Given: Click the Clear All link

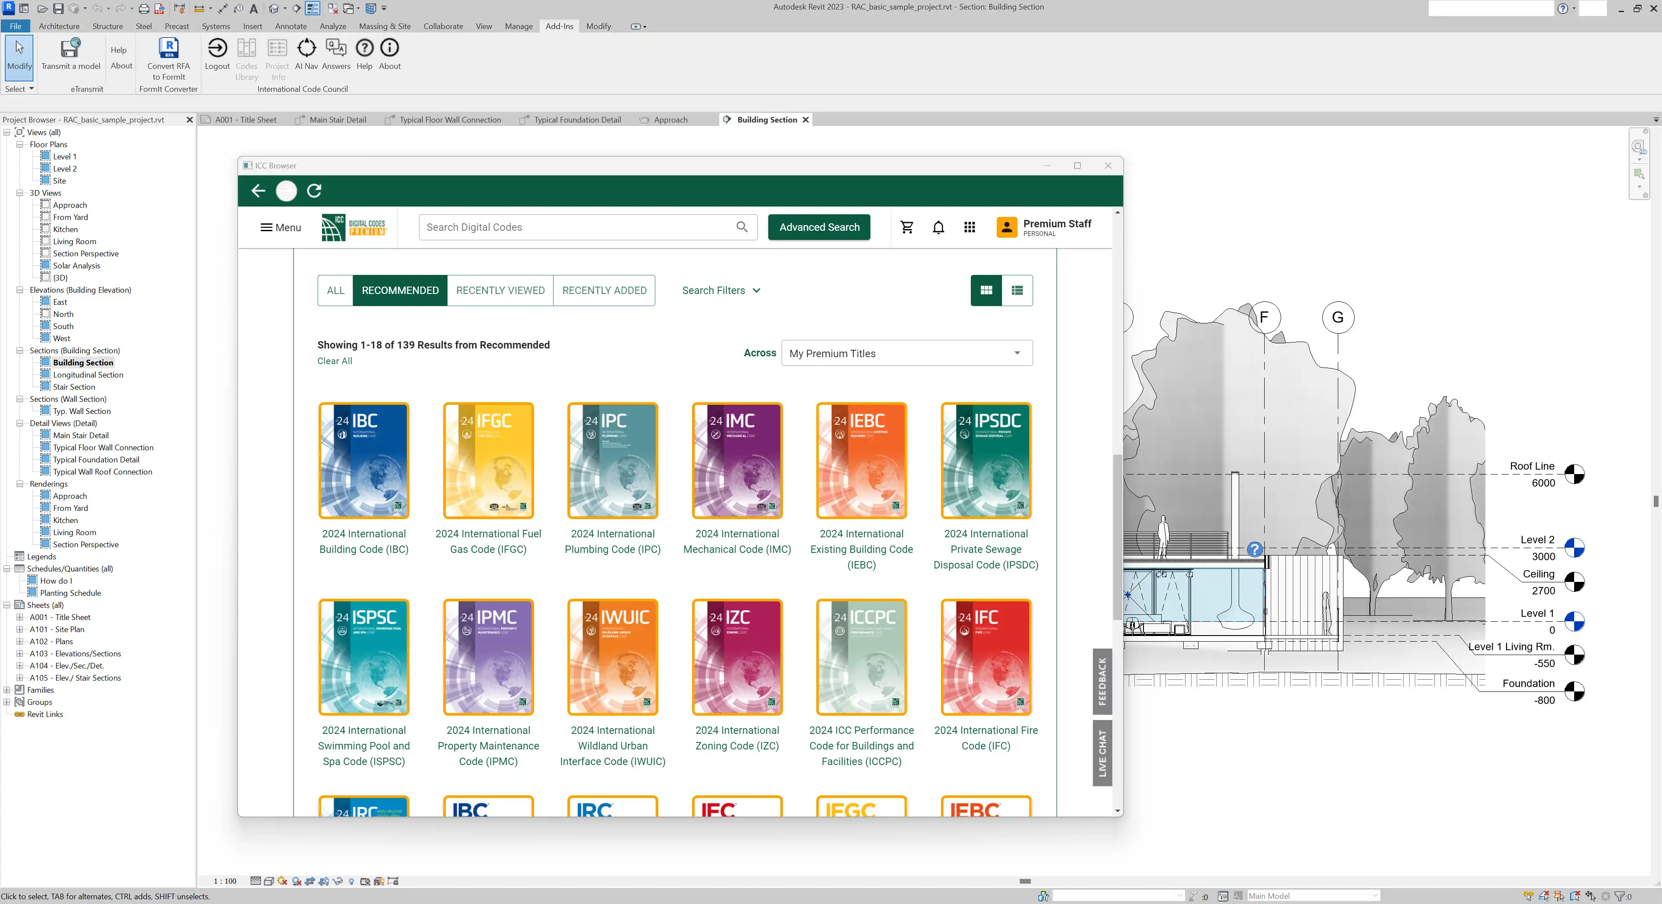Looking at the screenshot, I should tap(334, 362).
